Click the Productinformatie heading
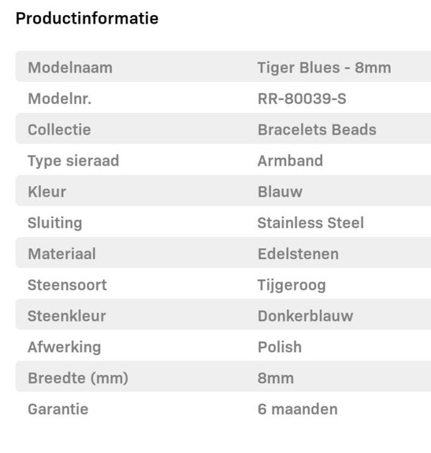This screenshot has width=431, height=453. 87,19
